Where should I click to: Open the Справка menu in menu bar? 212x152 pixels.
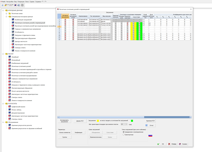(38, 2)
